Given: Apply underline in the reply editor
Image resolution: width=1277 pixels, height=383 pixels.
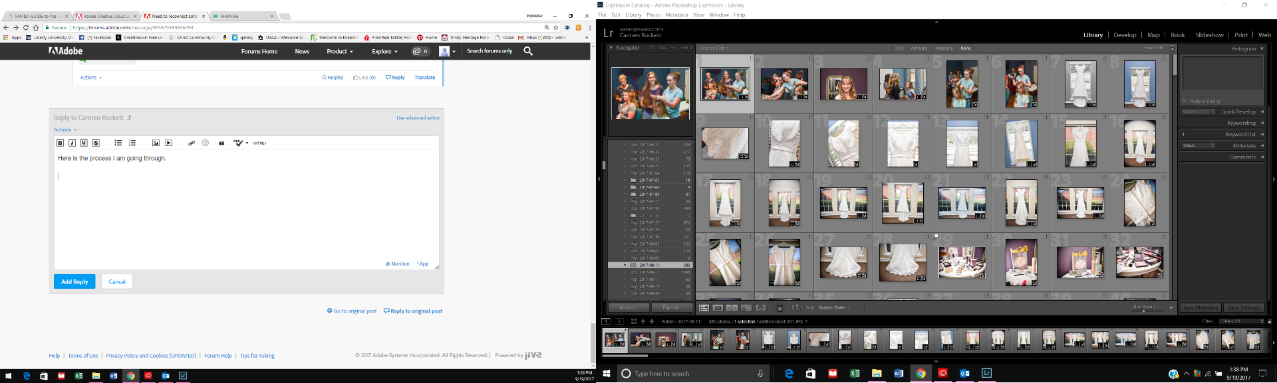Looking at the screenshot, I should (x=84, y=143).
